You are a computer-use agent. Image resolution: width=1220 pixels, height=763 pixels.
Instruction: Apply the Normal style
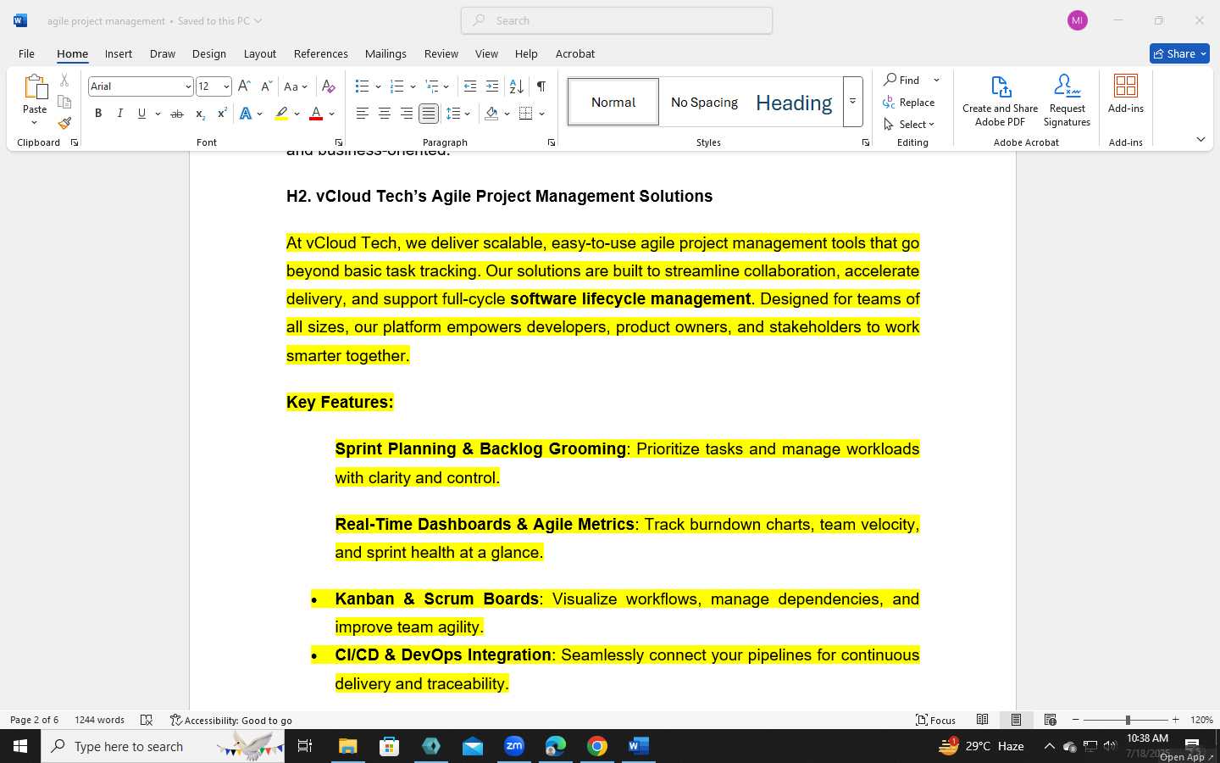click(x=613, y=102)
